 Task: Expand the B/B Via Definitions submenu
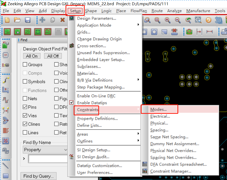click(138, 80)
